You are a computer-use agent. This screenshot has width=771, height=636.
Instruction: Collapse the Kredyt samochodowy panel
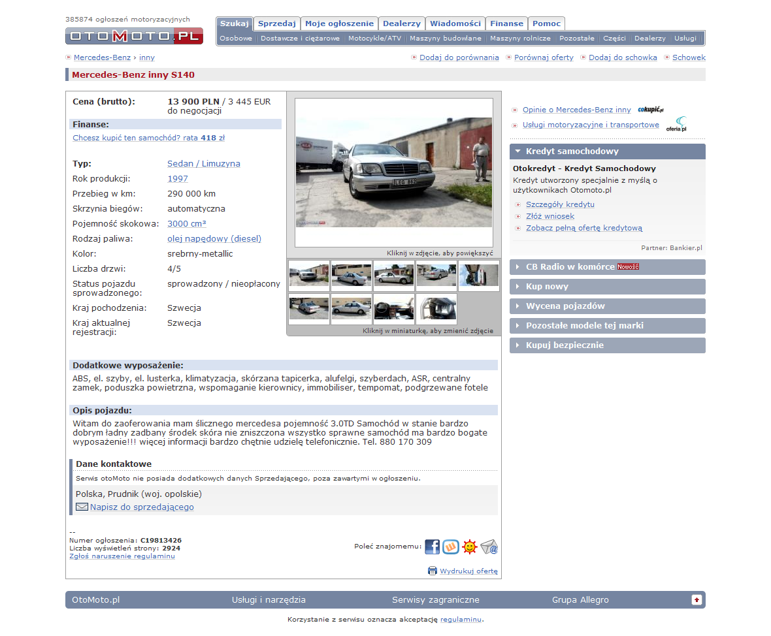pos(607,151)
